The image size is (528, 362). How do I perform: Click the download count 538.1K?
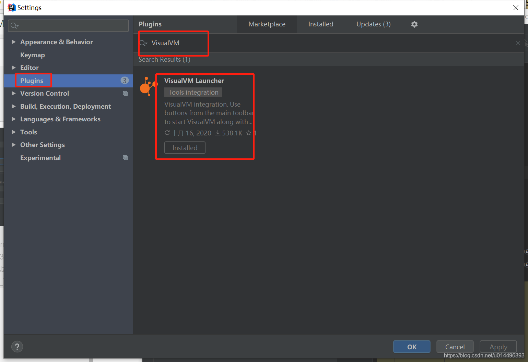[x=228, y=133]
